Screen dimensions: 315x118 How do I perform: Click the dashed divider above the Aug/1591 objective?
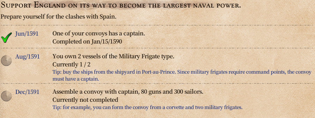[x=157, y=48]
